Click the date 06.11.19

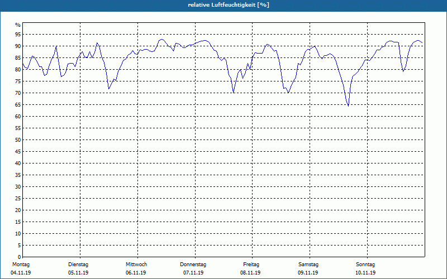click(x=136, y=273)
